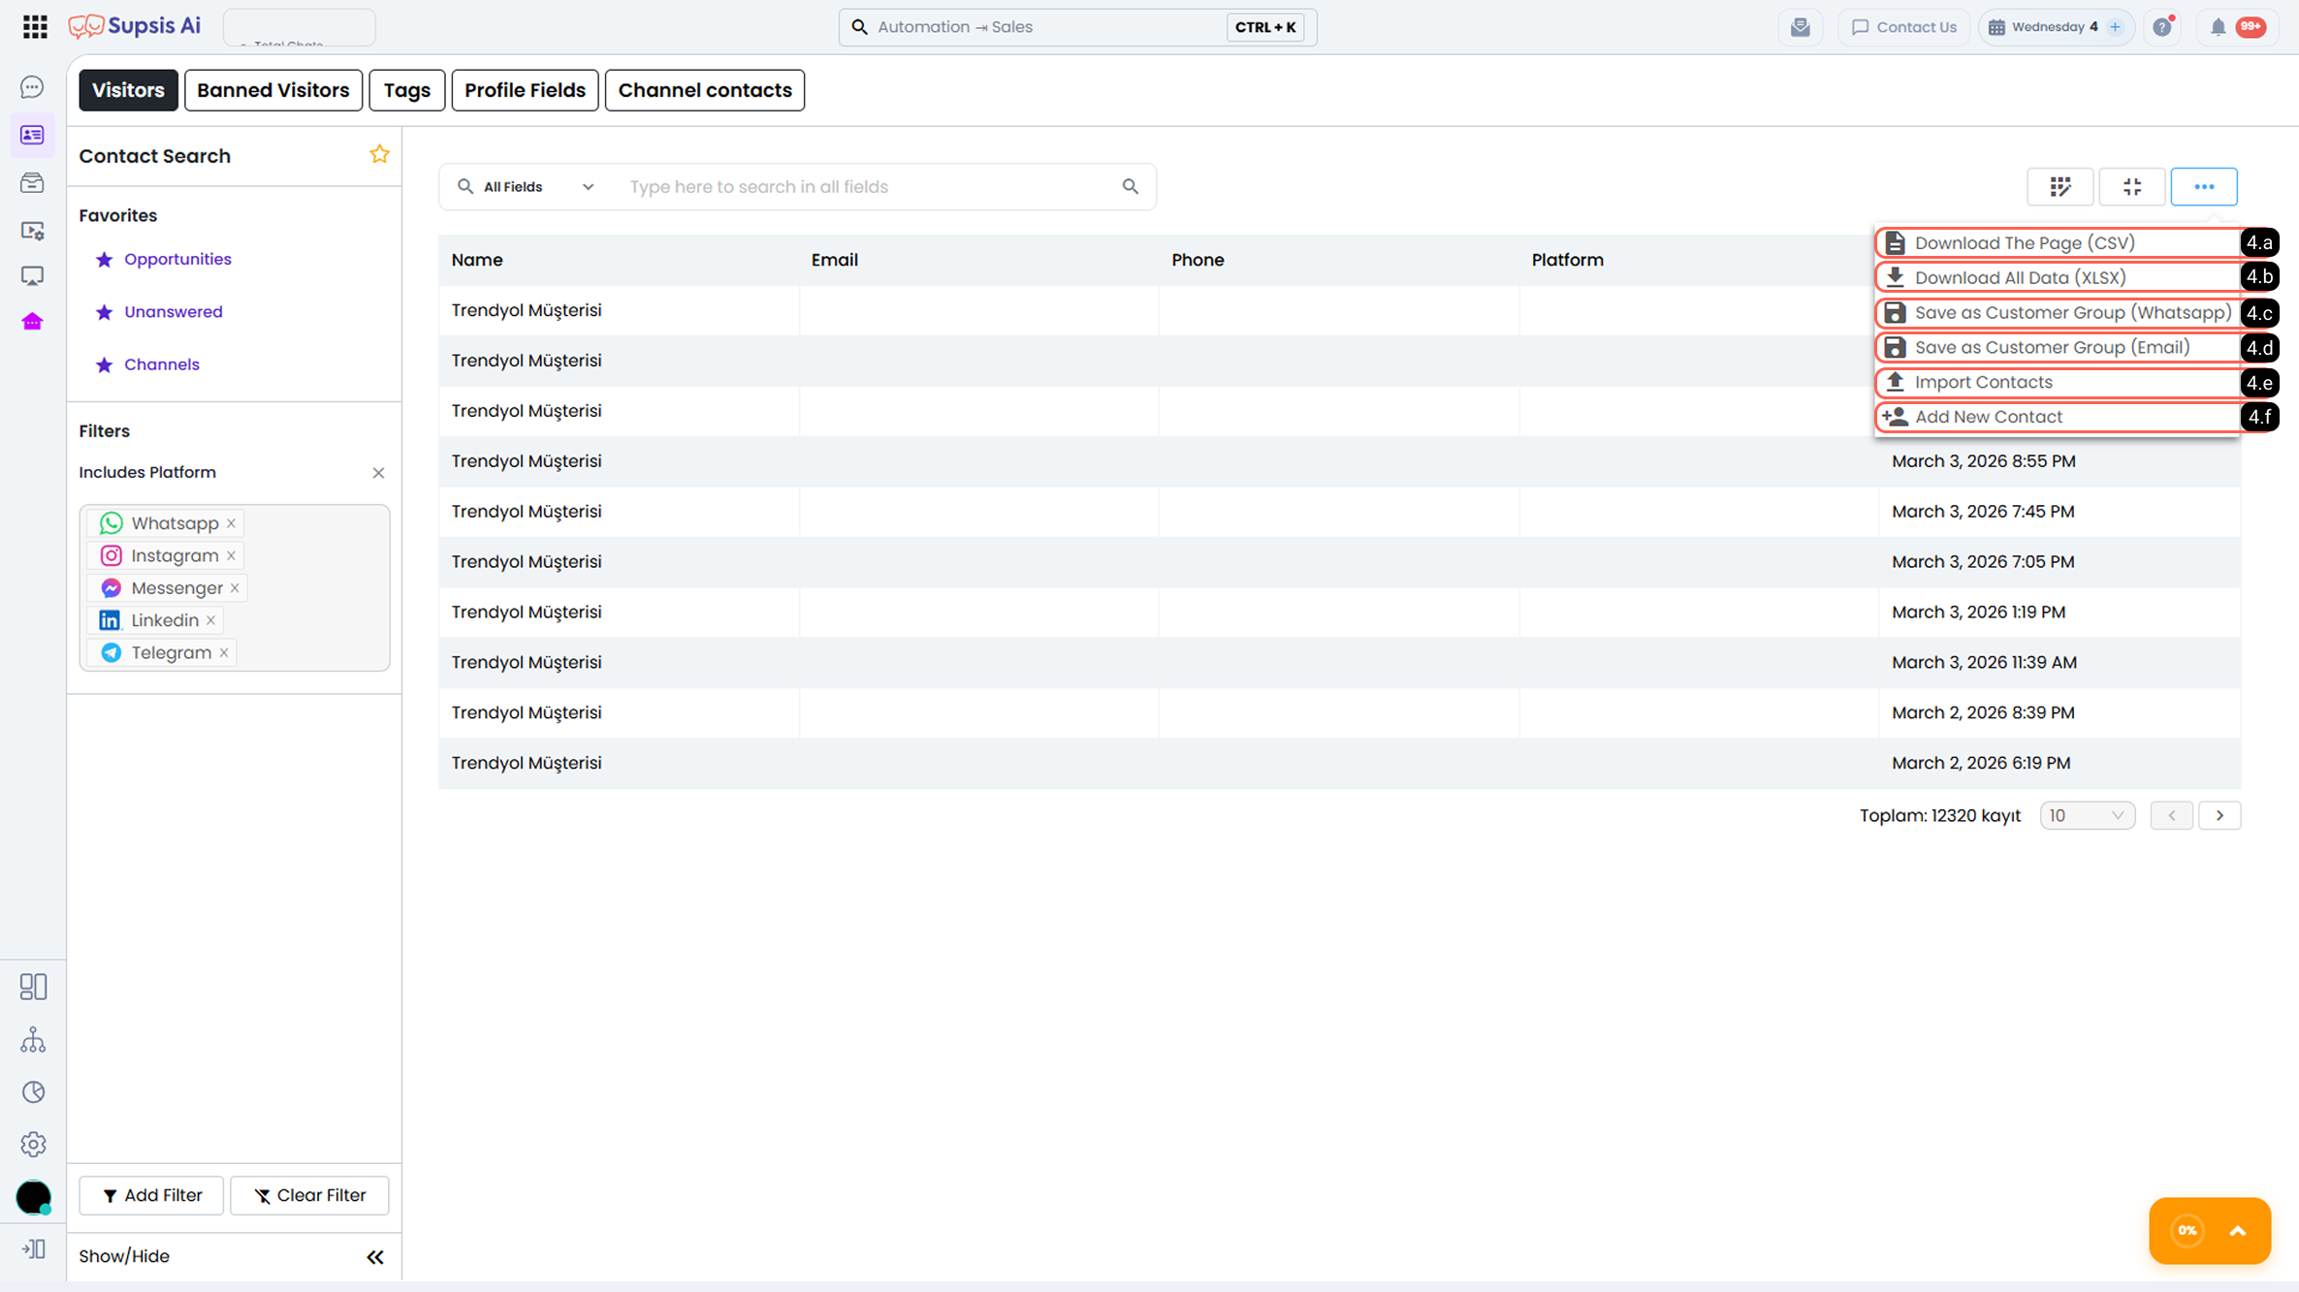Click the search in all fields input
This screenshot has width=2299, height=1292.
868,187
